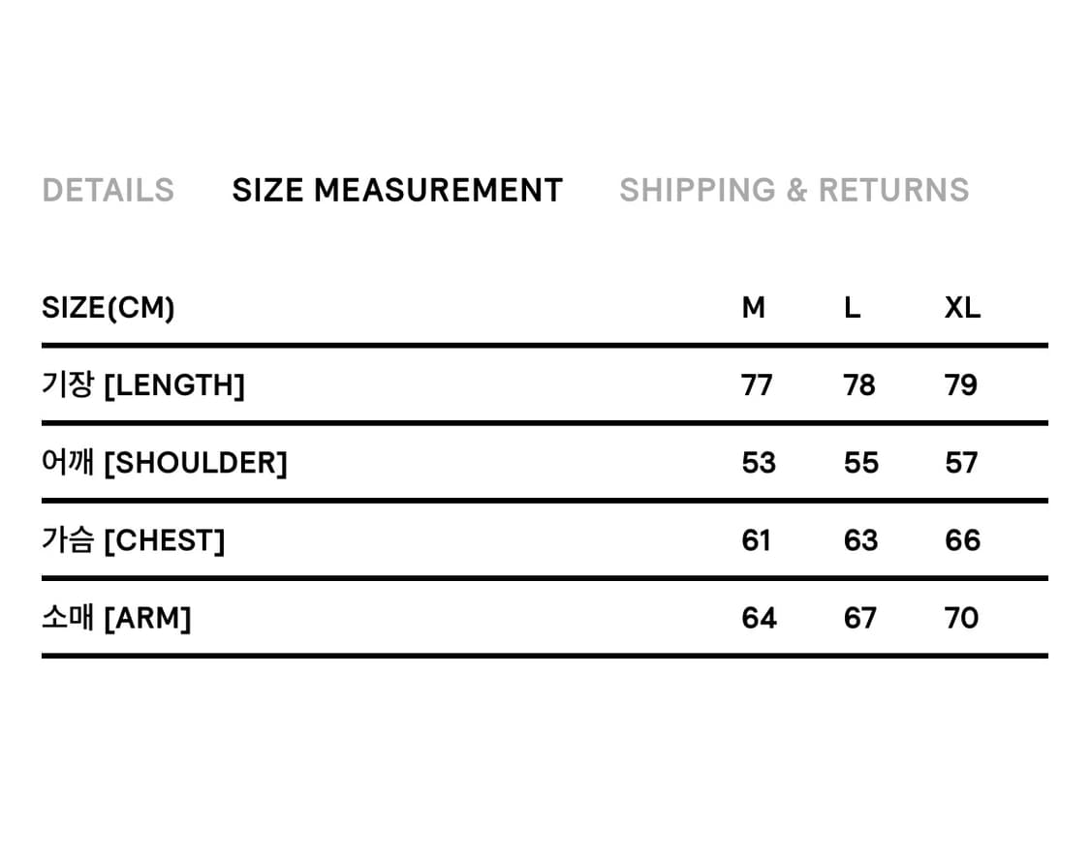Click the chest value 66 for XL
Viewport: 1090px width, 858px height.
tap(962, 540)
